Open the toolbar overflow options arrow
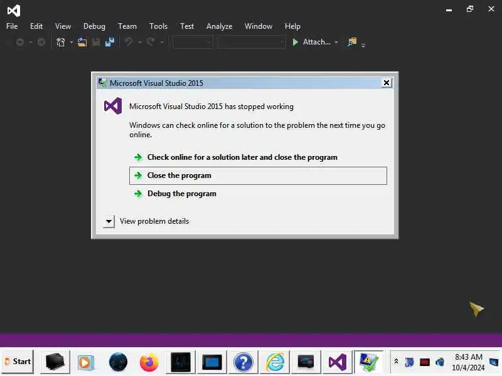502x376 pixels. (363, 45)
